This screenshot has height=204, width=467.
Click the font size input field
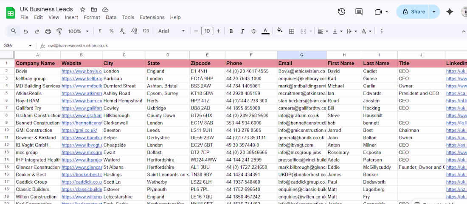(207, 31)
